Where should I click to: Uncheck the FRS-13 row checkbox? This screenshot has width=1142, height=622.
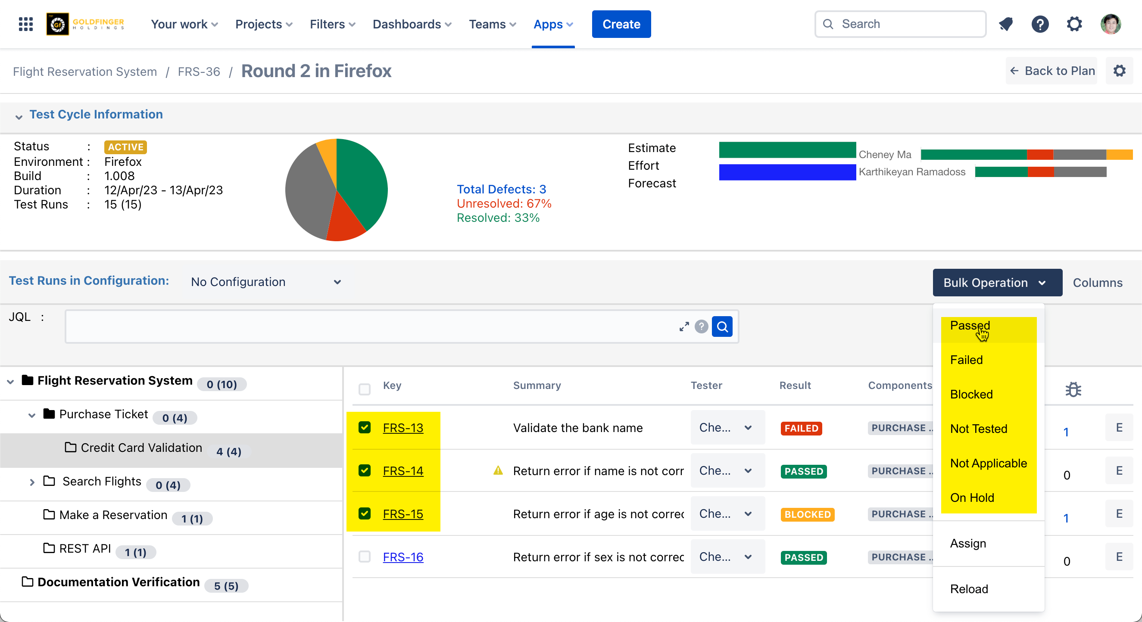(x=365, y=427)
